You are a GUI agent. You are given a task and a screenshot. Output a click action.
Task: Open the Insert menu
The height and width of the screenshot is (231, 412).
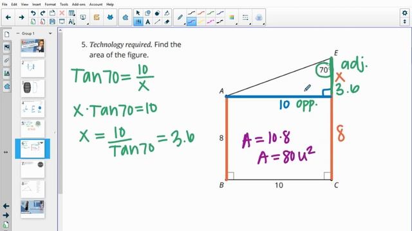[x=37, y=4]
